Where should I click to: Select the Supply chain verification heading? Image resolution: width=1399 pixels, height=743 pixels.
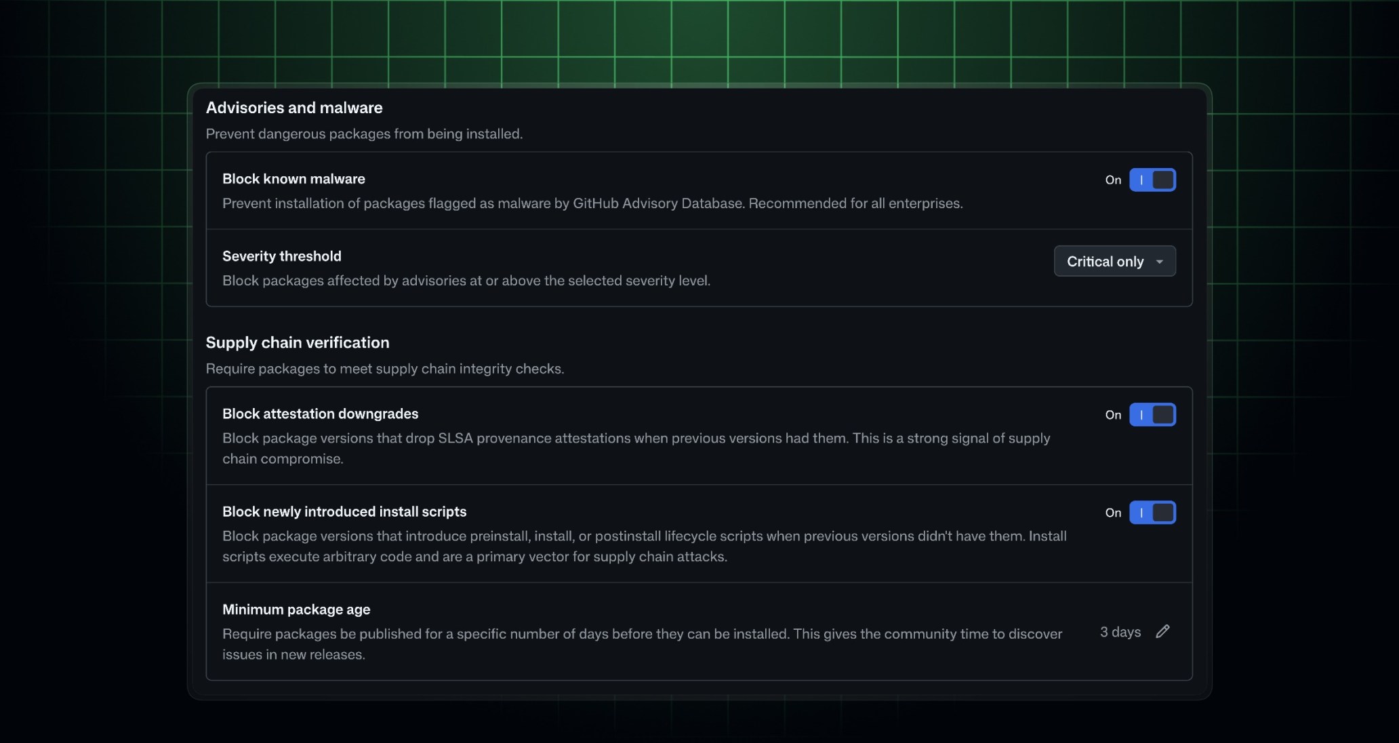298,342
